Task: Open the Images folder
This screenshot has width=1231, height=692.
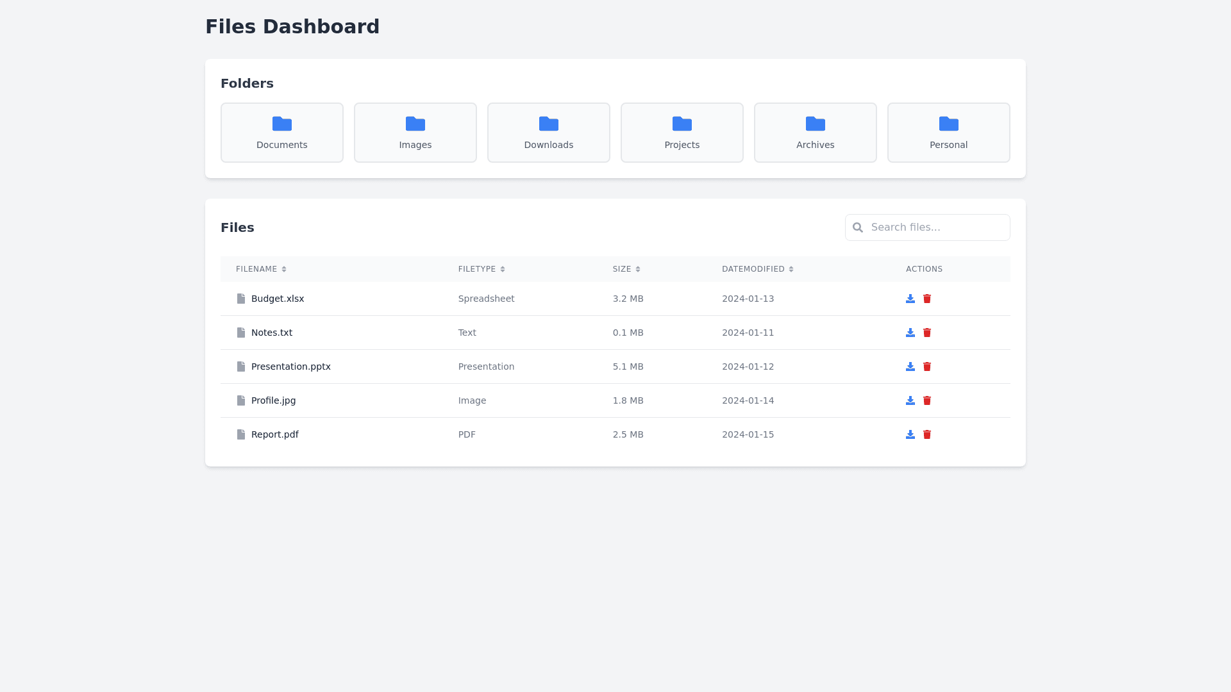Action: [x=415, y=133]
